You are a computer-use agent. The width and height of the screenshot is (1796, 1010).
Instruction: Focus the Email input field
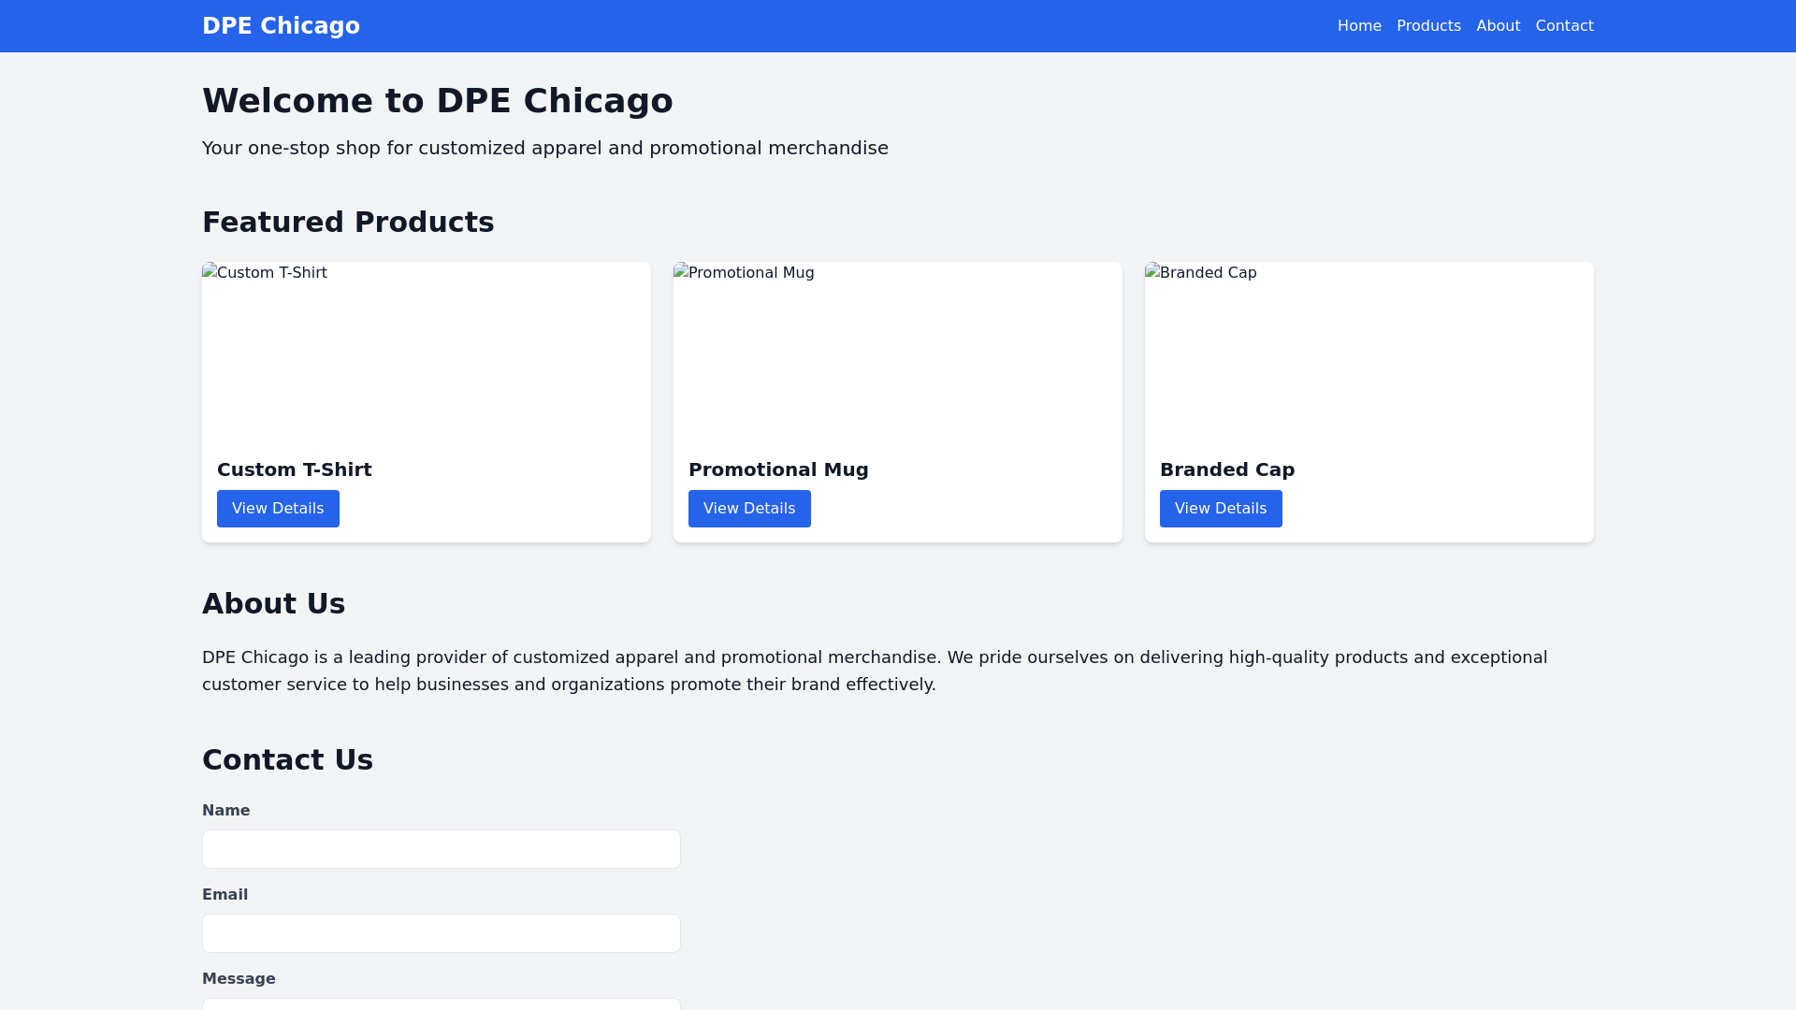442,933
